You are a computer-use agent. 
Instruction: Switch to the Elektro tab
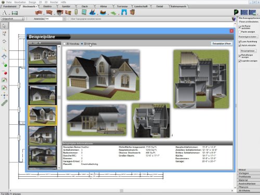[x=47, y=6]
